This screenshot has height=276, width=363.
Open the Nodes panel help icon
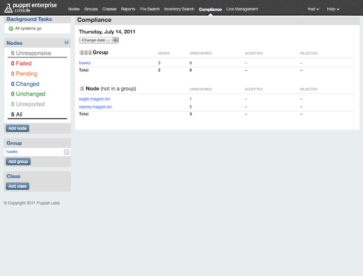coord(67,43)
